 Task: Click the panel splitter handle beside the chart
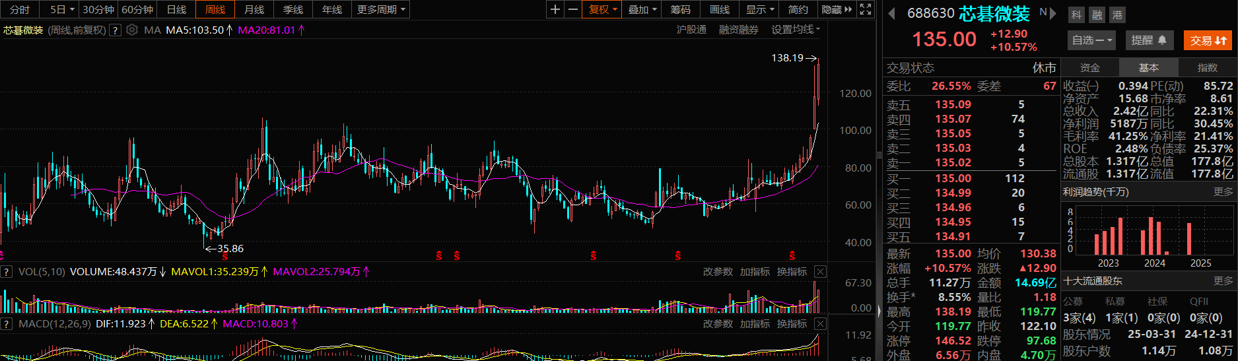[879, 155]
